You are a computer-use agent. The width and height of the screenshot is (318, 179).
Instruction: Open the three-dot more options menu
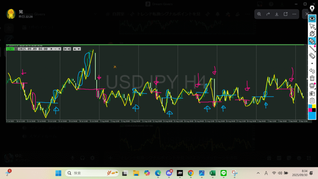[x=294, y=14]
